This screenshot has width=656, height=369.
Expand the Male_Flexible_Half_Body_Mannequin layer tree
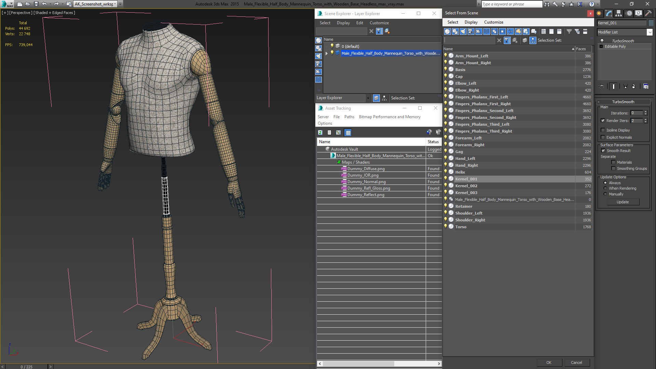coord(327,53)
